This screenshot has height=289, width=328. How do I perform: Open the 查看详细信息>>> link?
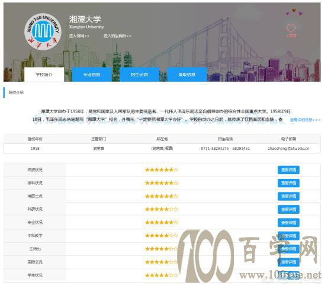coord(305,120)
